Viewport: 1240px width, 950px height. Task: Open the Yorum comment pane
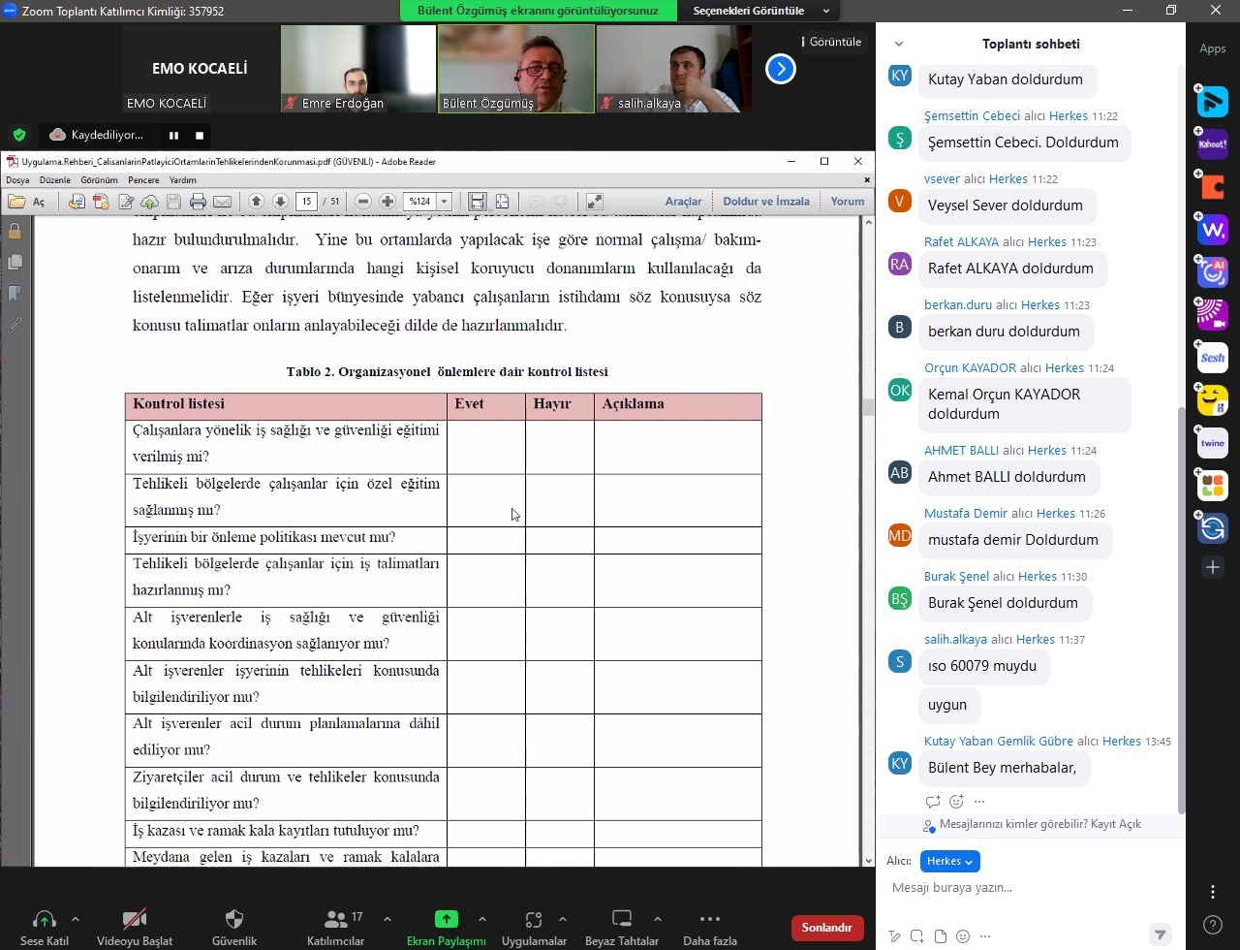click(848, 202)
